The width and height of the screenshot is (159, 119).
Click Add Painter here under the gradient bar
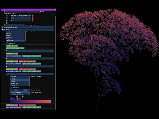point(12,105)
